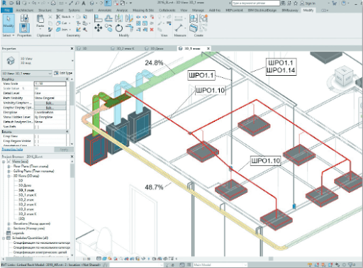
Task: Select the Copy tool icon
Action: click(x=108, y=28)
